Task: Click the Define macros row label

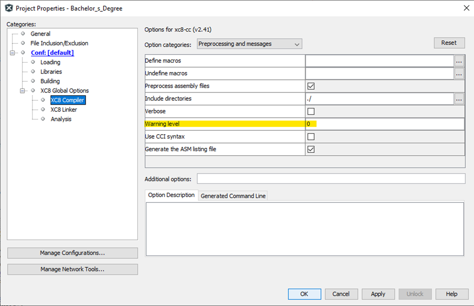Action: [x=163, y=61]
